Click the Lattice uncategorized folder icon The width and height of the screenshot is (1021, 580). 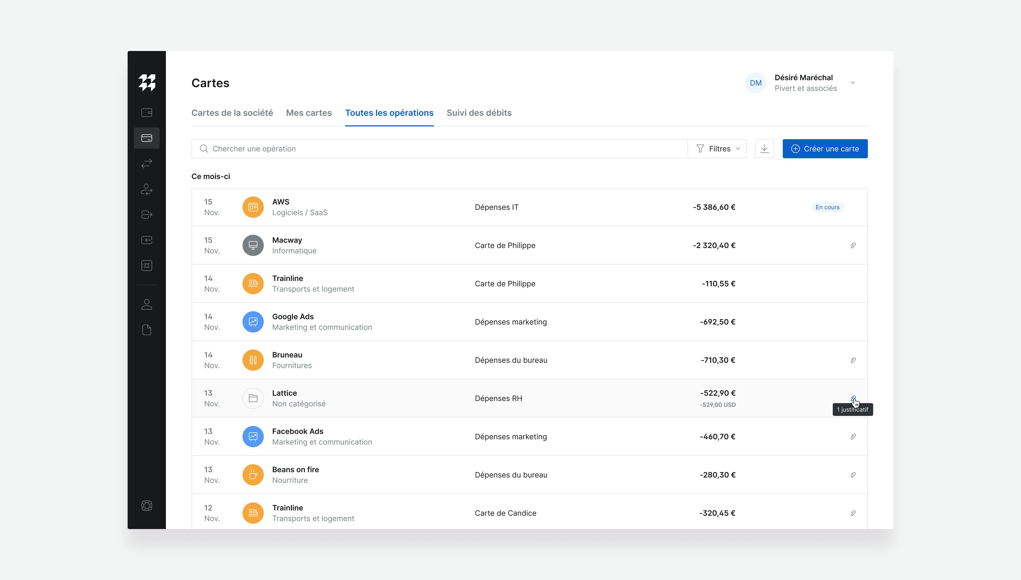point(253,398)
